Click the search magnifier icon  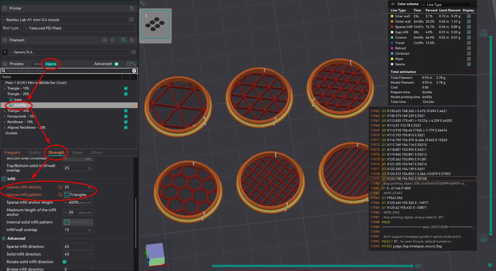point(4,71)
